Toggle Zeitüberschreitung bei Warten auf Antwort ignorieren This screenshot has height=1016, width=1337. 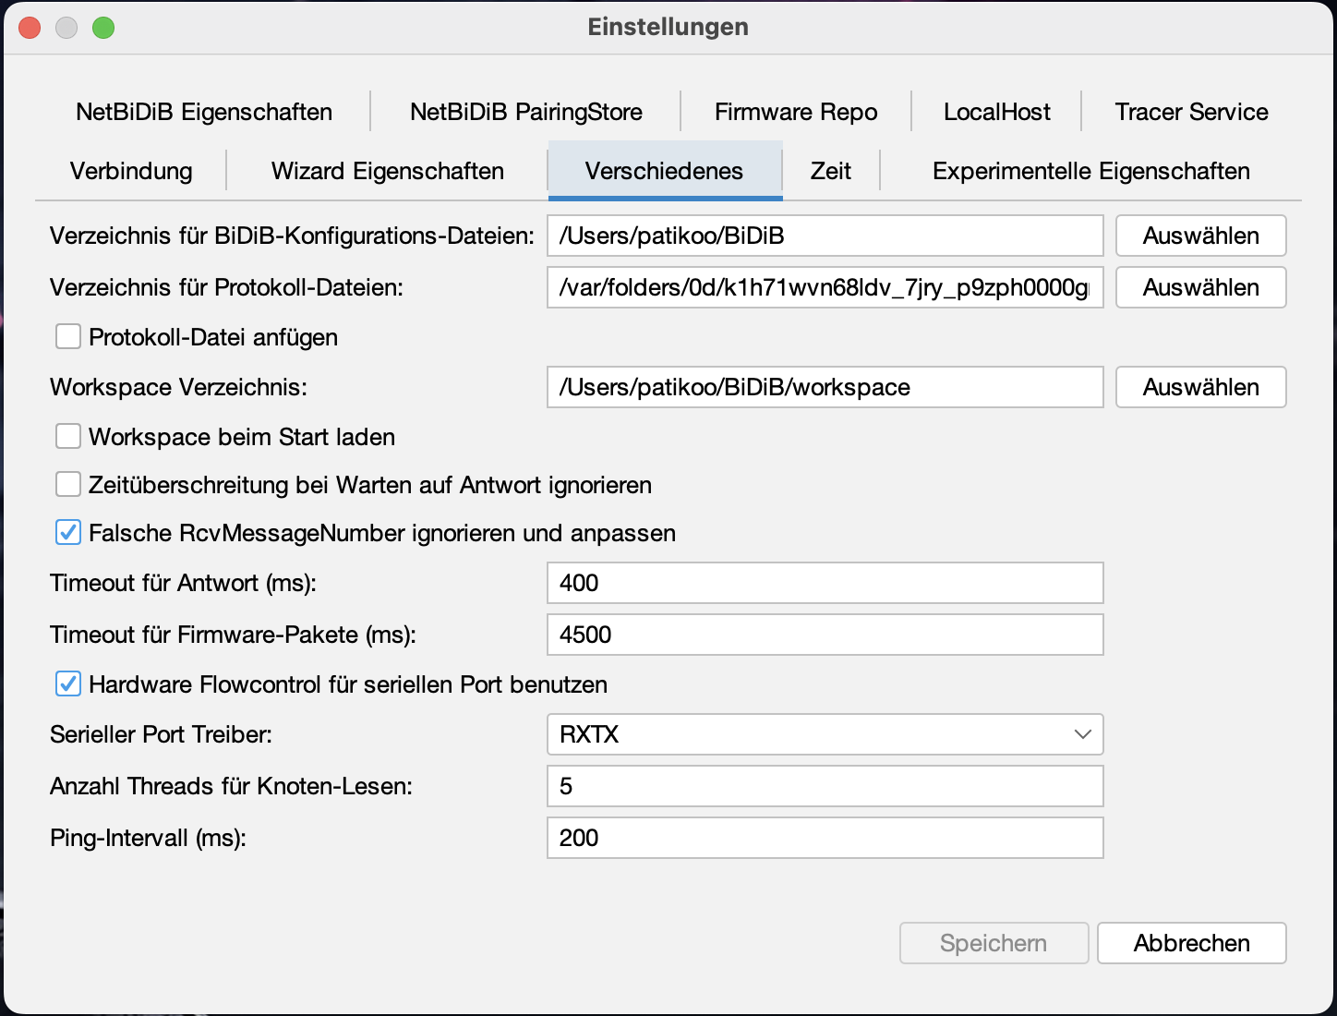pyautogui.click(x=68, y=484)
